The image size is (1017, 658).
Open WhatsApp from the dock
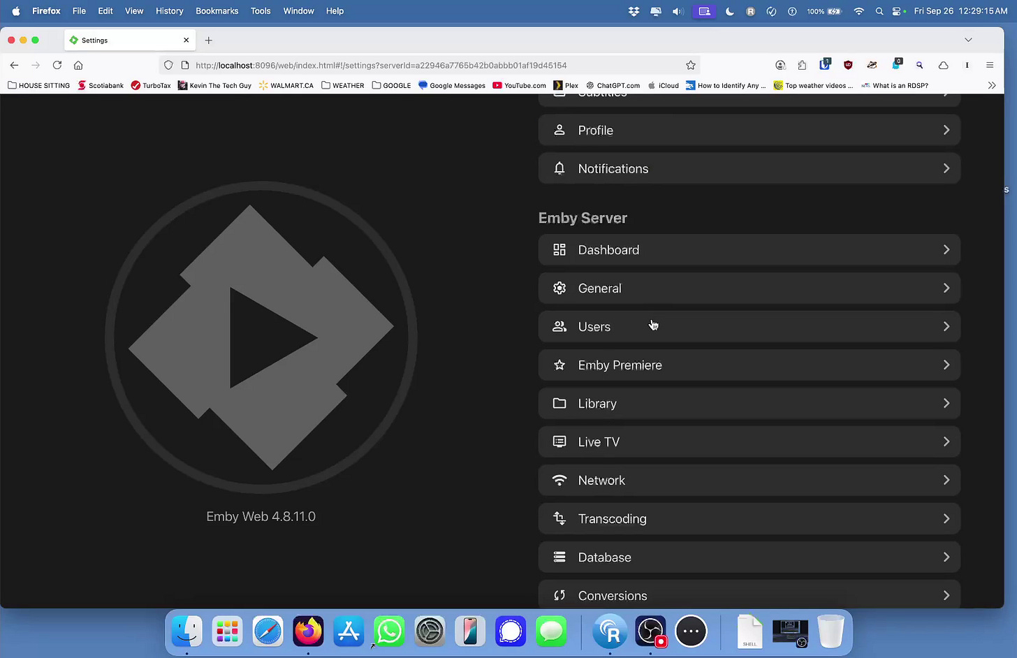[389, 631]
